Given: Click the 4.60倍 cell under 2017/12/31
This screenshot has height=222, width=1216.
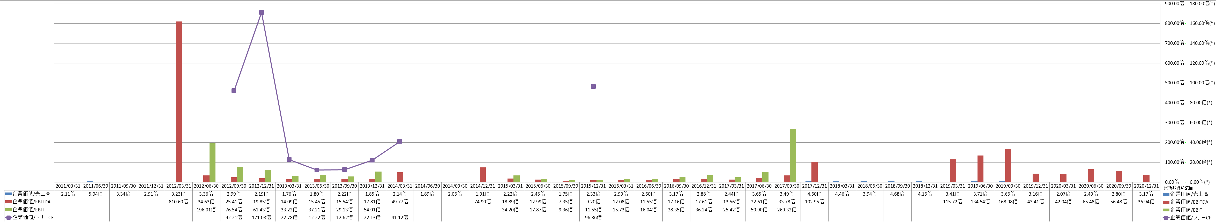Looking at the screenshot, I should point(815,194).
